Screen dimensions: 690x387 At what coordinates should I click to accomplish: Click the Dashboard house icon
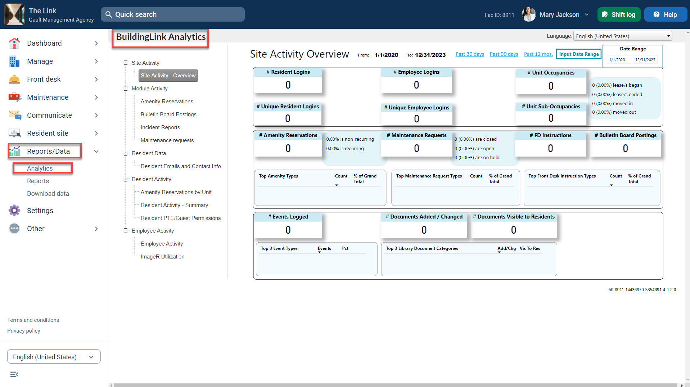[14, 43]
